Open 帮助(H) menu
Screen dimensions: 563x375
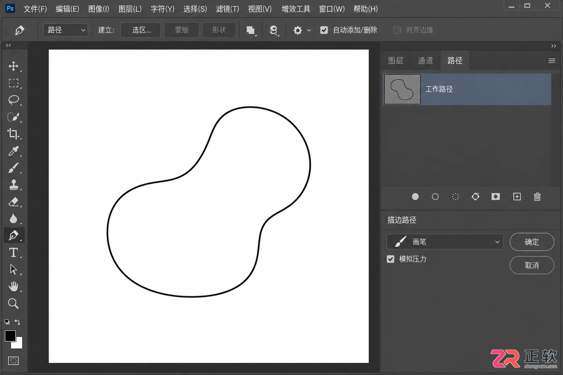[366, 9]
